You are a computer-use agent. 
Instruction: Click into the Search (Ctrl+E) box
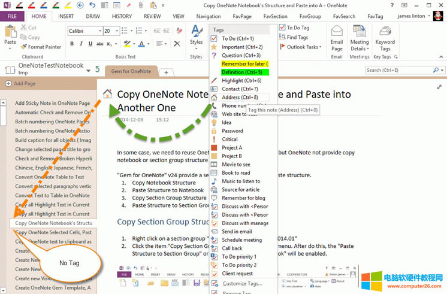pyautogui.click(x=400, y=70)
